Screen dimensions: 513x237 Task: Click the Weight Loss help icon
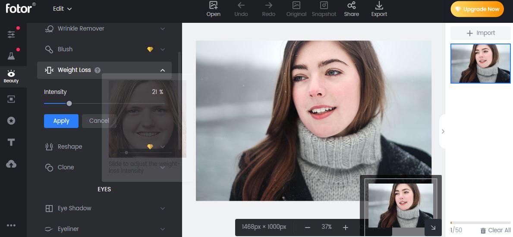pos(98,70)
